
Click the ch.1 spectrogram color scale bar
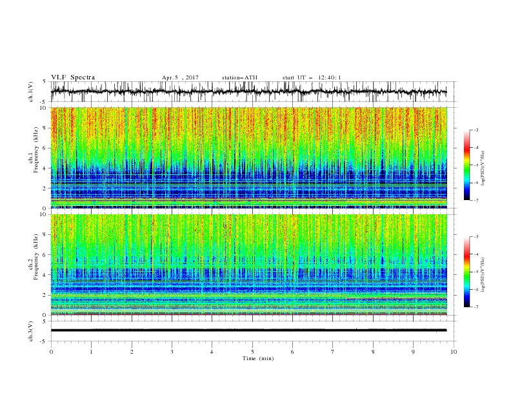[x=466, y=165]
